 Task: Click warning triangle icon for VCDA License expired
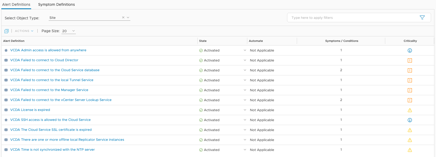(410, 110)
